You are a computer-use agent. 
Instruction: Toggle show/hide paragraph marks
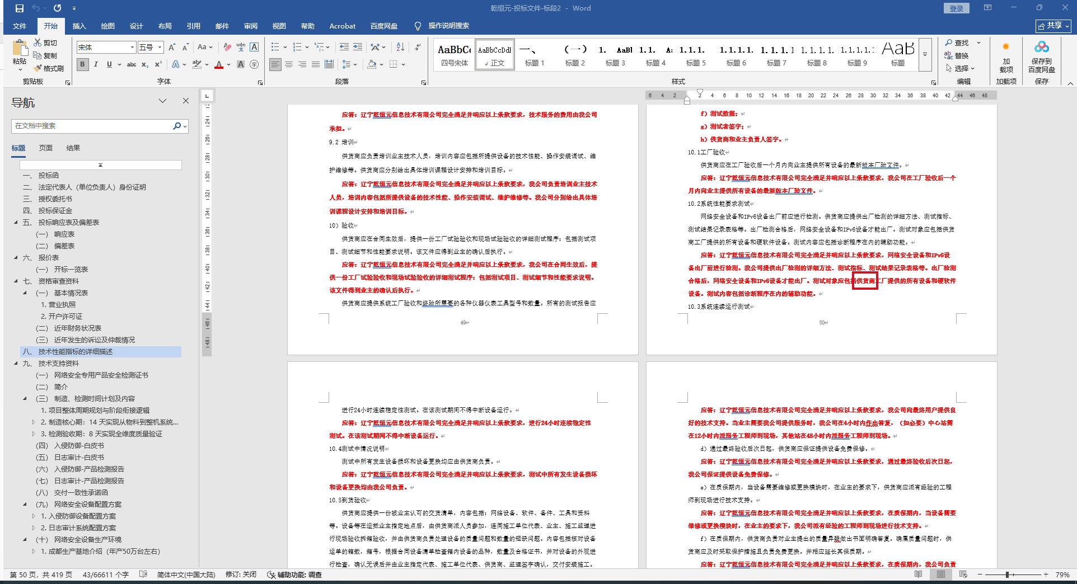(x=418, y=47)
